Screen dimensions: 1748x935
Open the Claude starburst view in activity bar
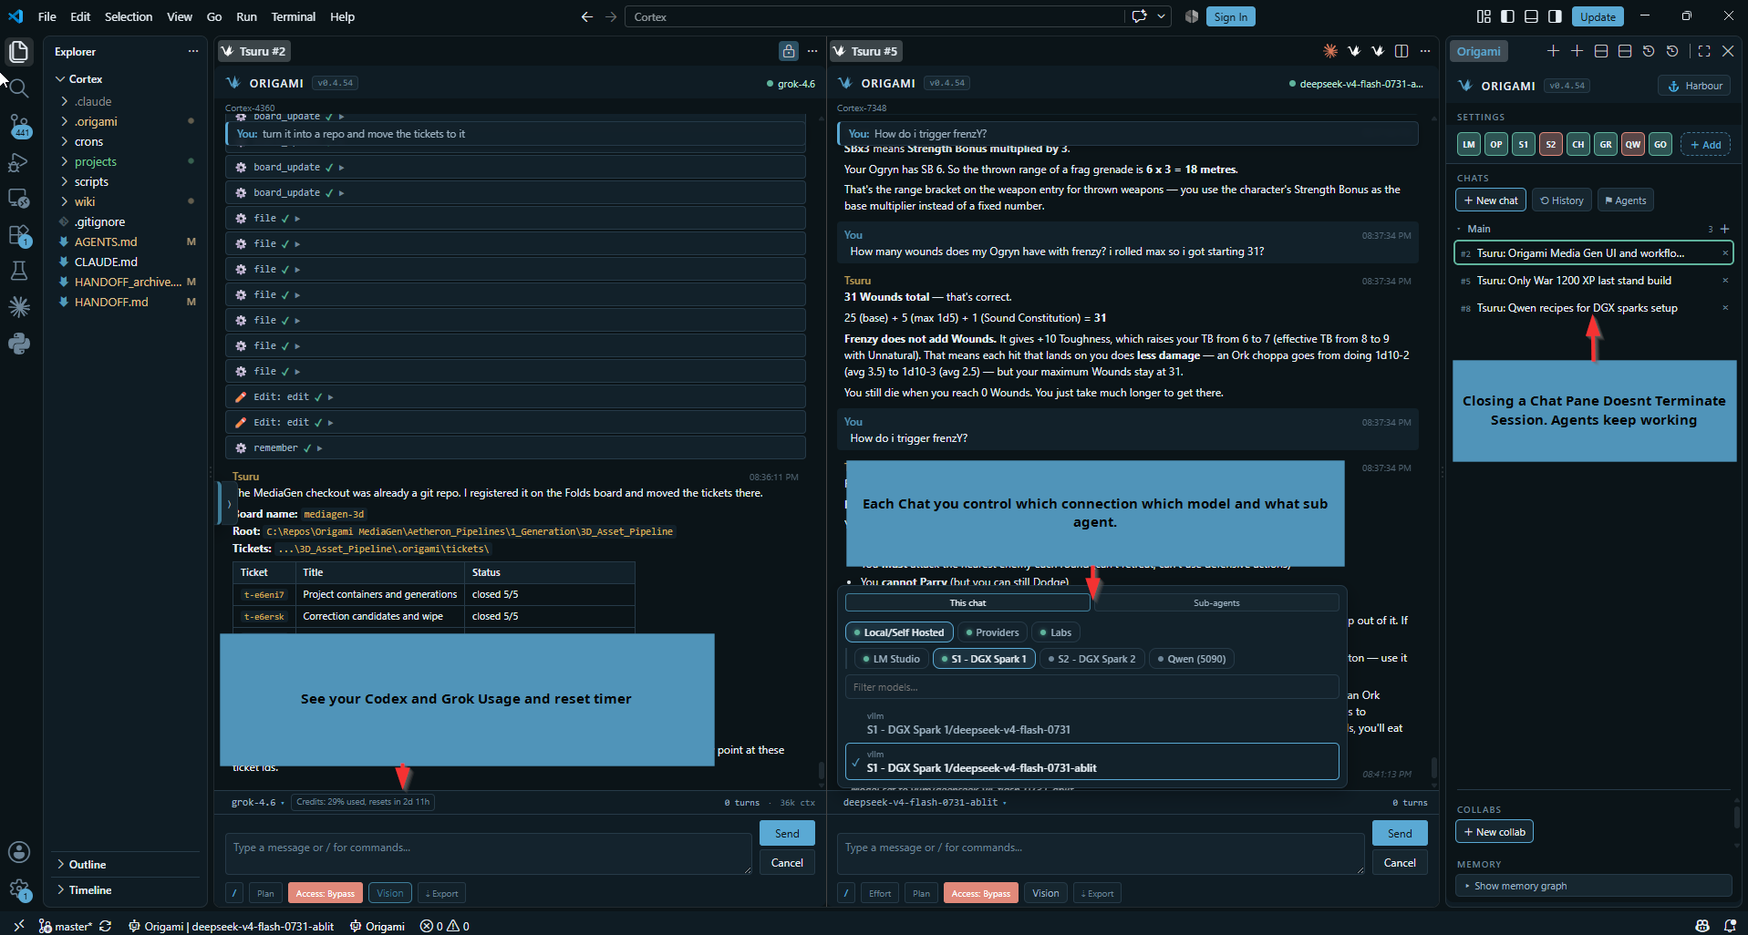coord(19,307)
